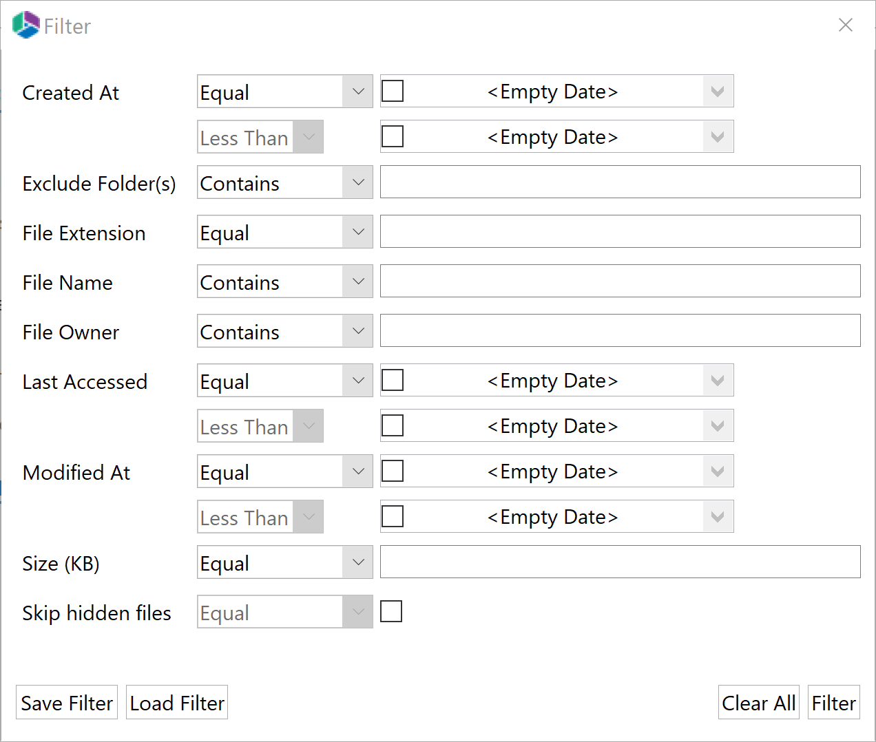This screenshot has width=876, height=742.
Task: Open the first Last Accessed date picker arrow
Action: point(718,381)
